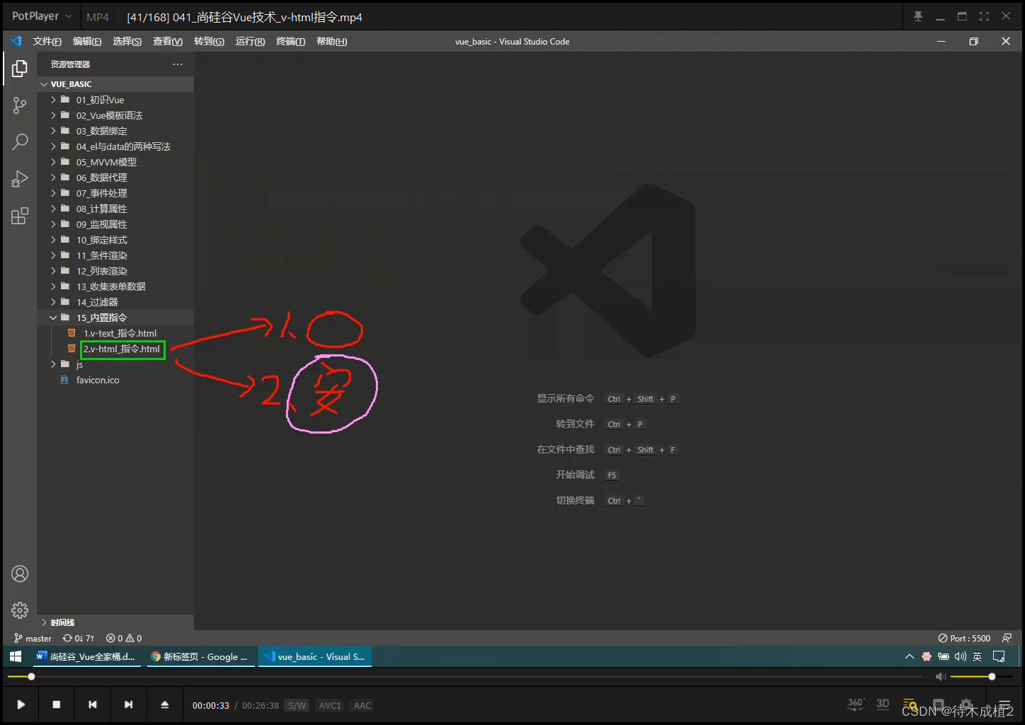Collapse the 15_内置指令 folder

click(115, 318)
